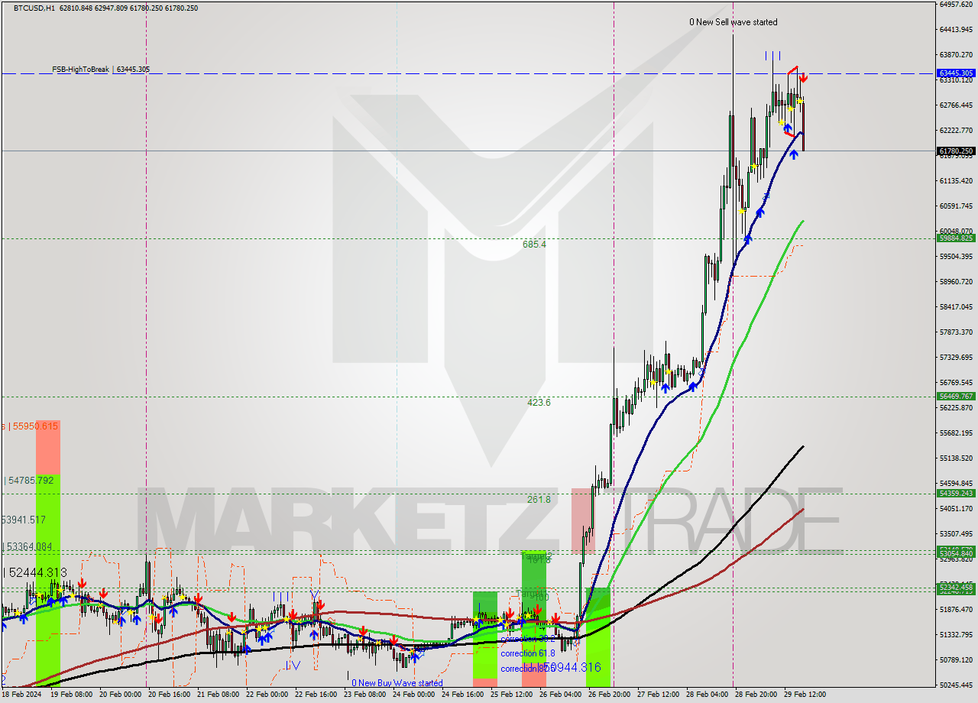
Task: Select the 'correction 61.8' label
Action: (x=528, y=654)
